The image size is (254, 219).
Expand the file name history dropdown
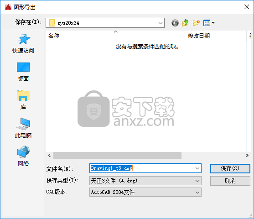pyautogui.click(x=197, y=168)
